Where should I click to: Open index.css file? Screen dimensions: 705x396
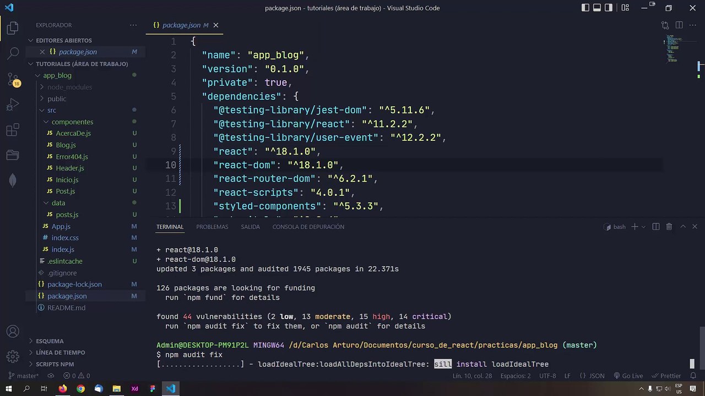click(x=65, y=238)
